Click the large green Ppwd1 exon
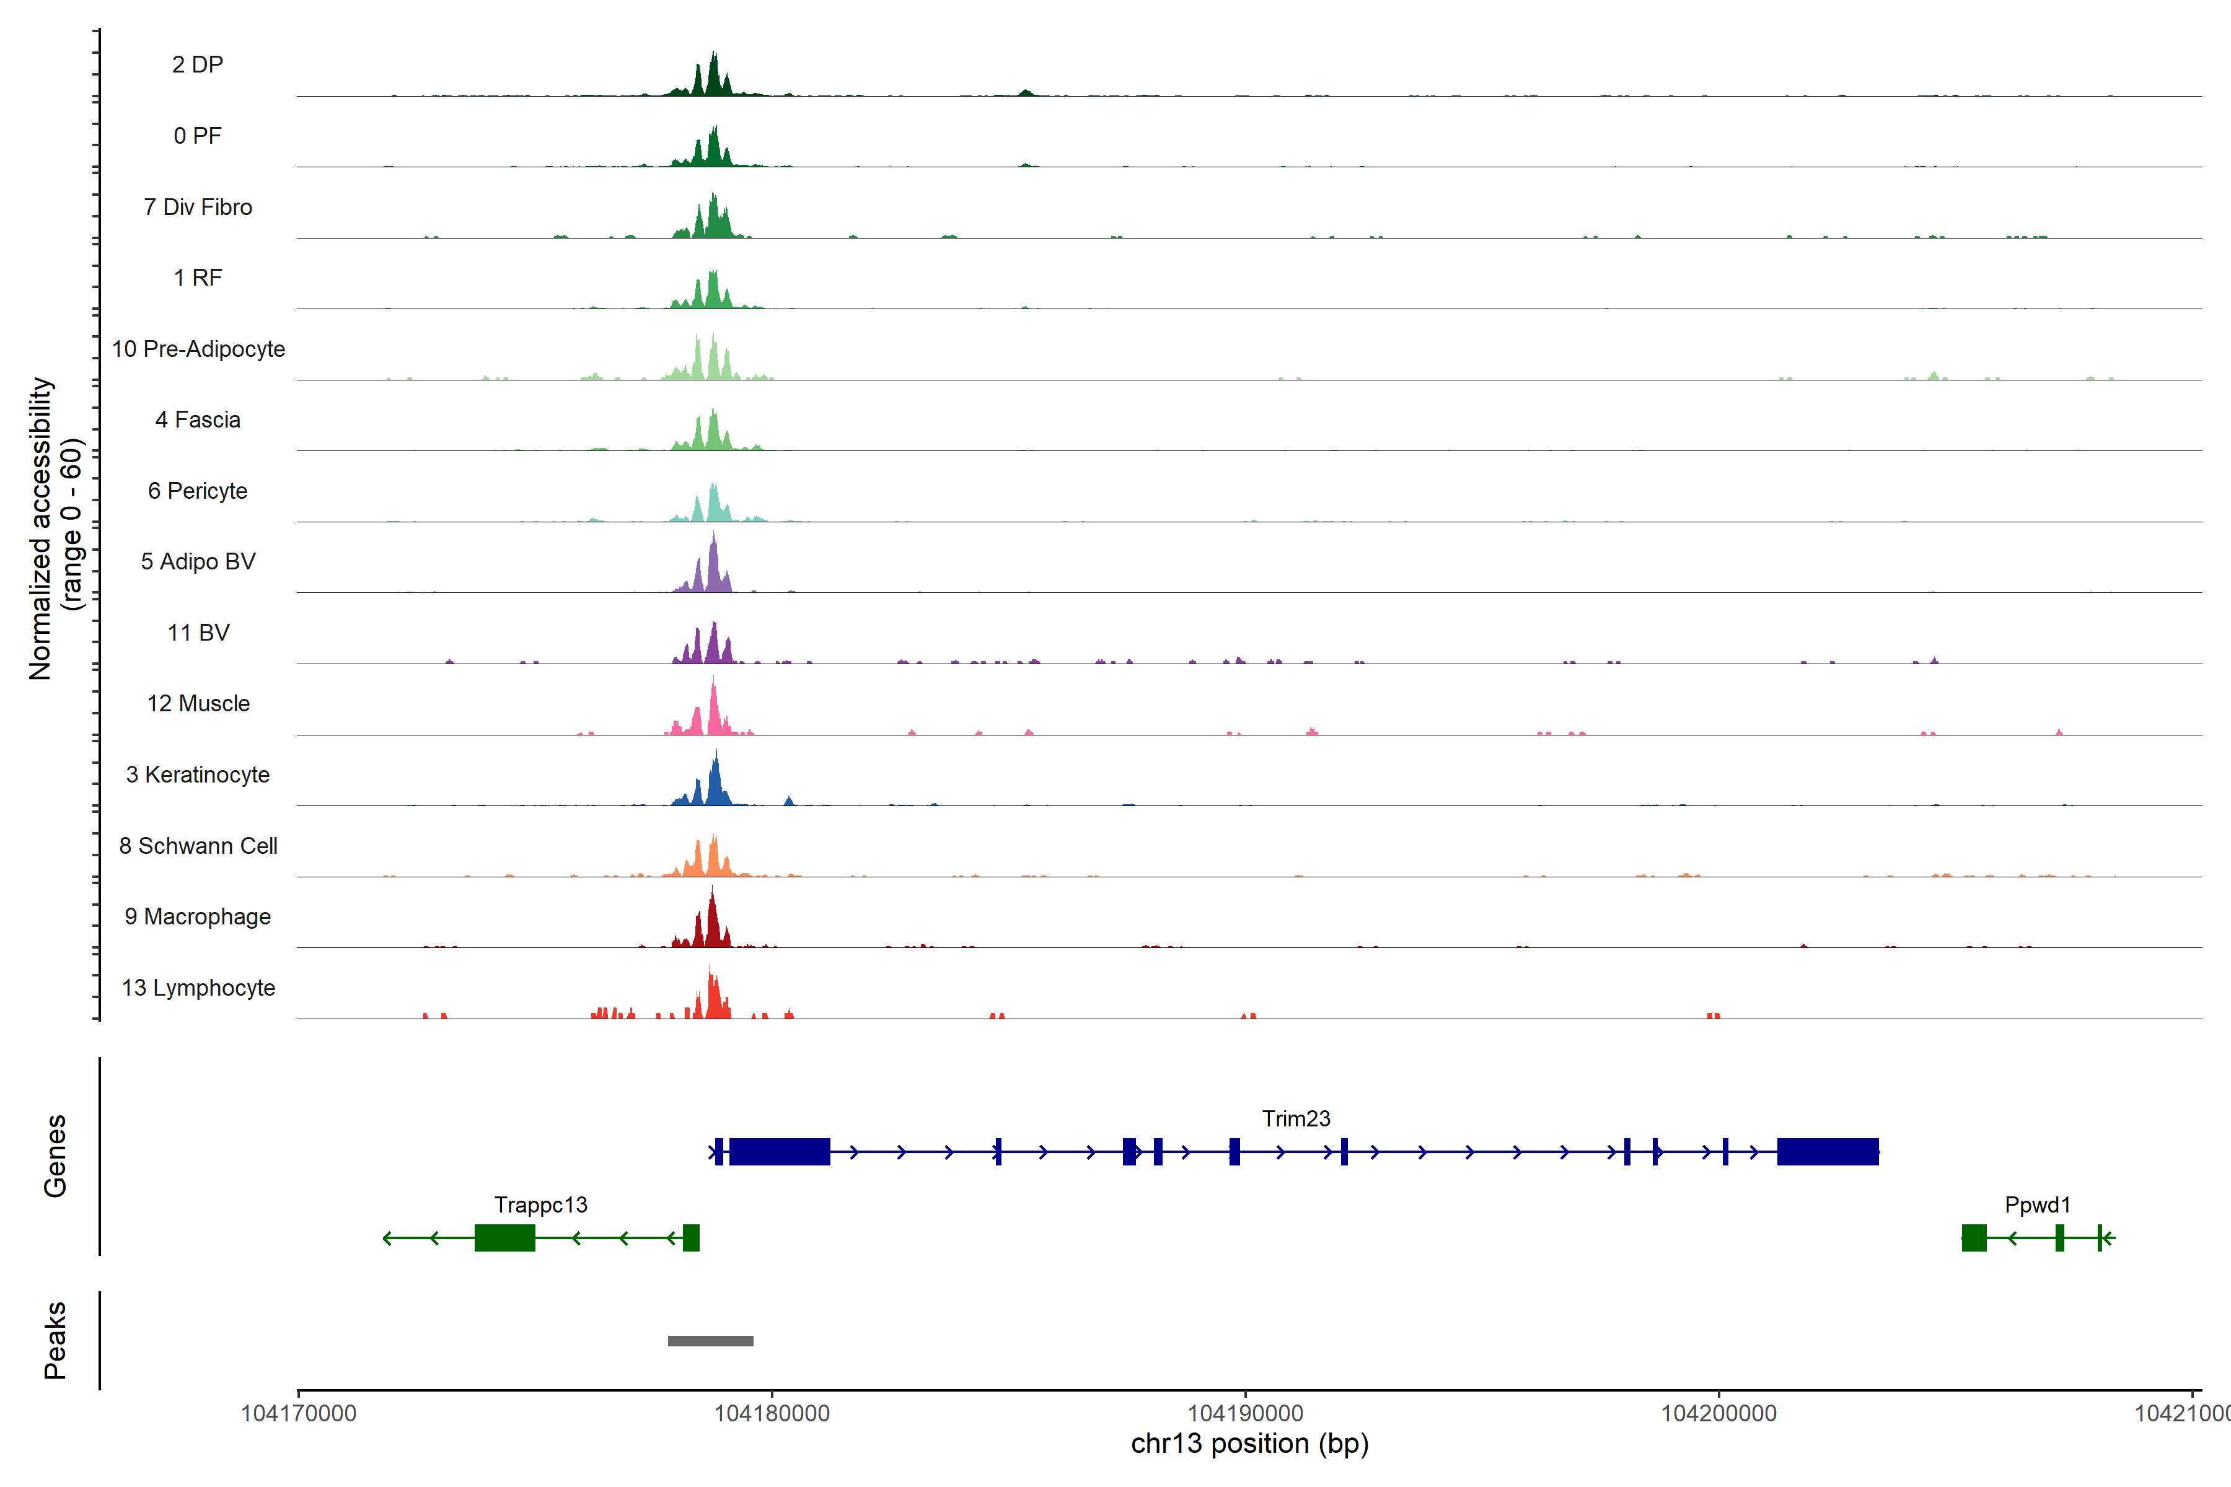This screenshot has width=2231, height=1487. tap(1974, 1237)
